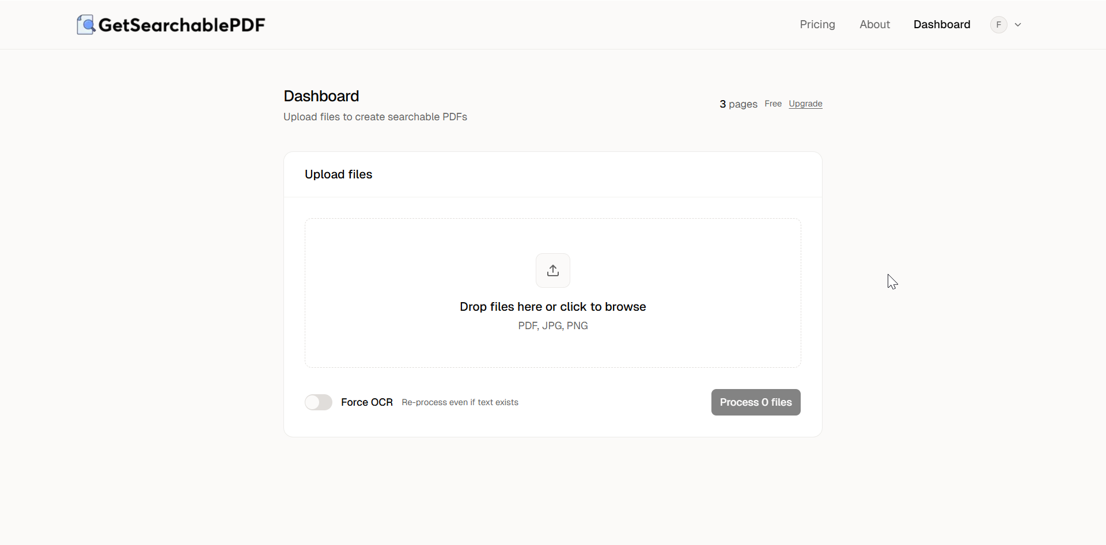The image size is (1106, 545).
Task: Click the Dashboard page heading
Action: tap(321, 96)
